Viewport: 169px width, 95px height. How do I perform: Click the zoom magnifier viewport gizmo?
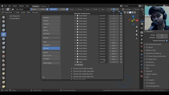pyautogui.click(x=137, y=27)
